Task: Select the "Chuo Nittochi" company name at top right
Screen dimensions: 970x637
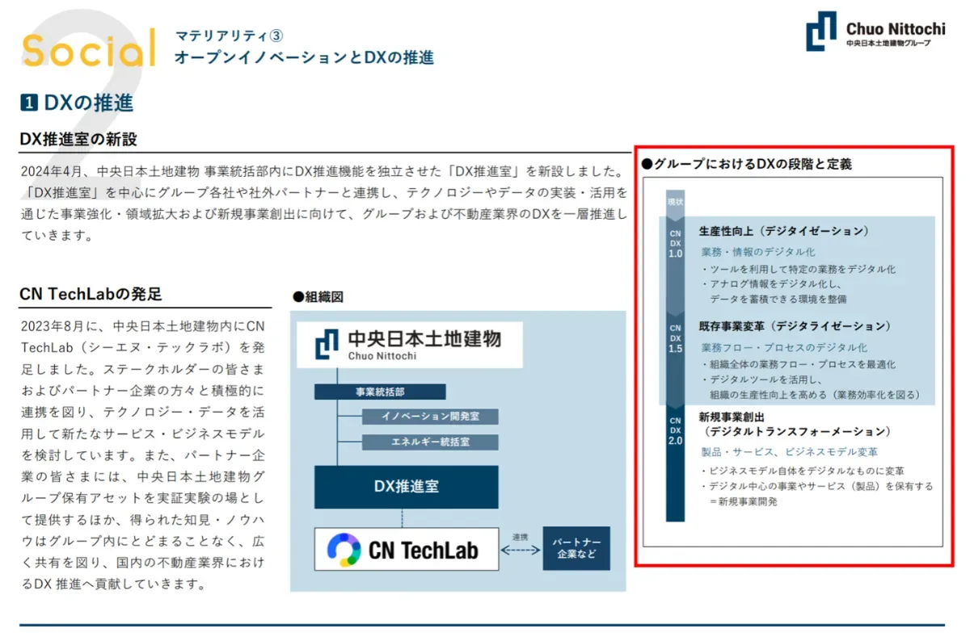Action: [x=895, y=28]
